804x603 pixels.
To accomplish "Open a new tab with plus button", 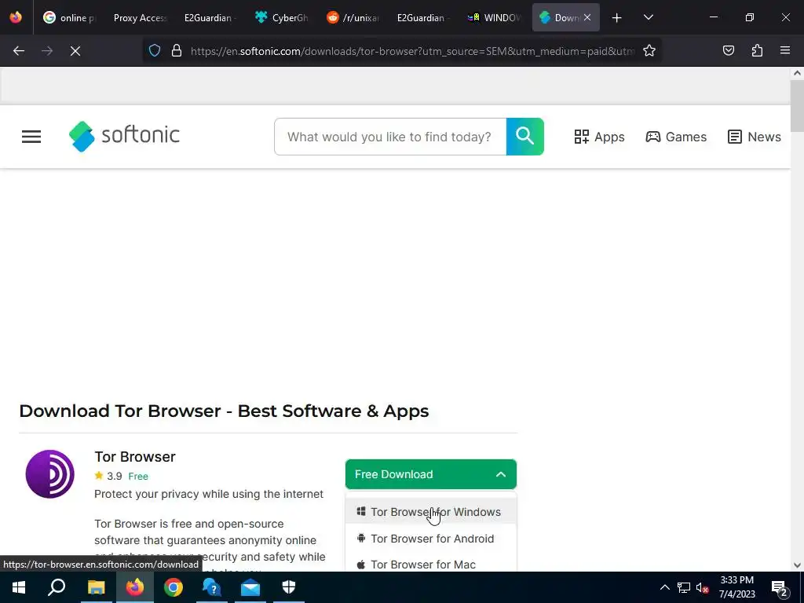I will [617, 18].
